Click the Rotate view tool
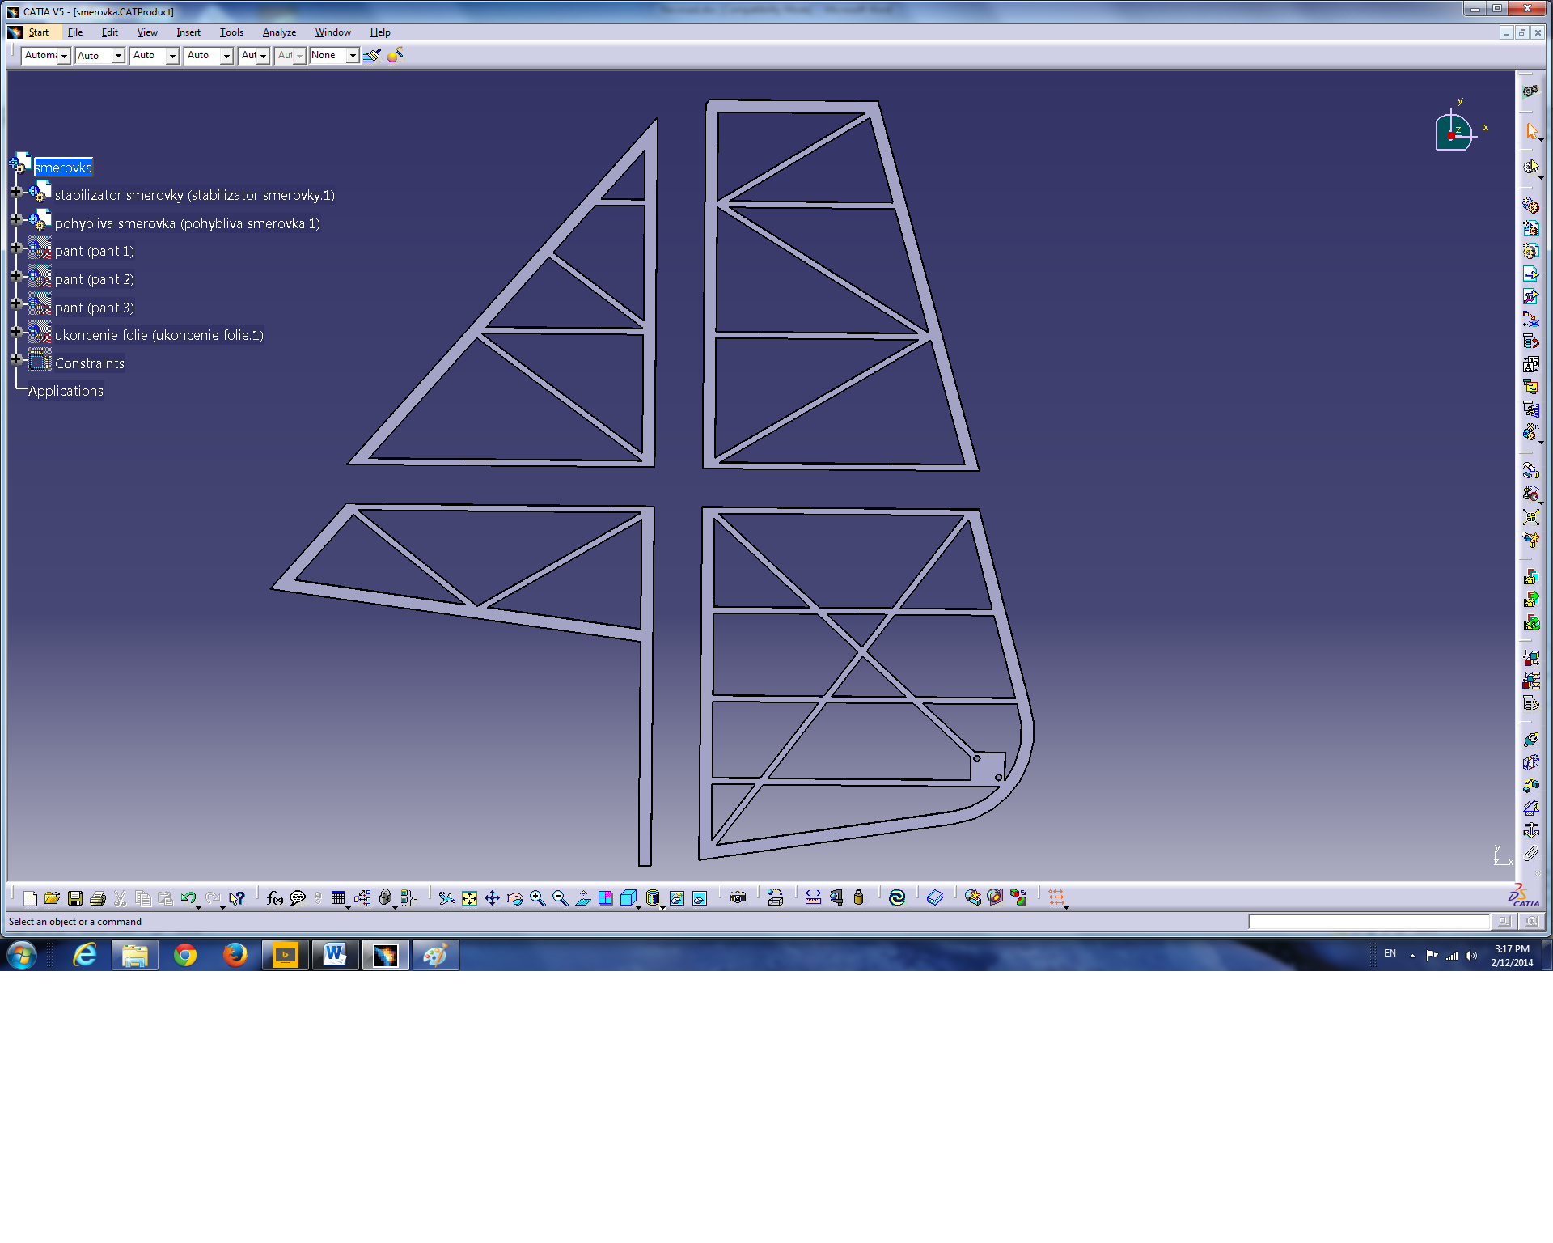 [514, 897]
